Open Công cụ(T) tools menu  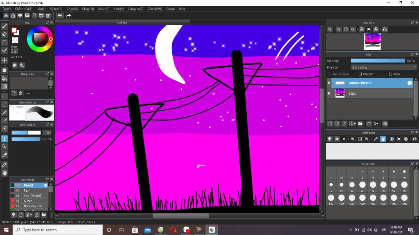click(x=135, y=9)
